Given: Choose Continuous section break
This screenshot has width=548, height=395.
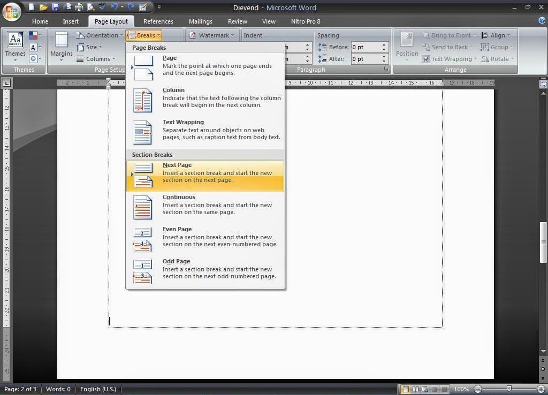Looking at the screenshot, I should pyautogui.click(x=205, y=208).
